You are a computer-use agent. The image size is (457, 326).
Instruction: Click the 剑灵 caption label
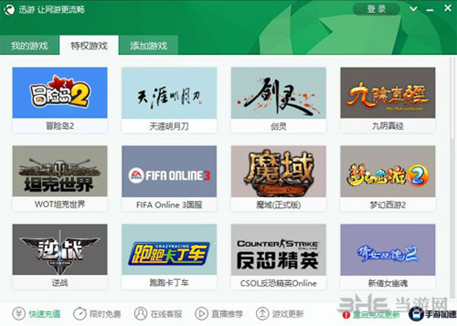click(278, 126)
